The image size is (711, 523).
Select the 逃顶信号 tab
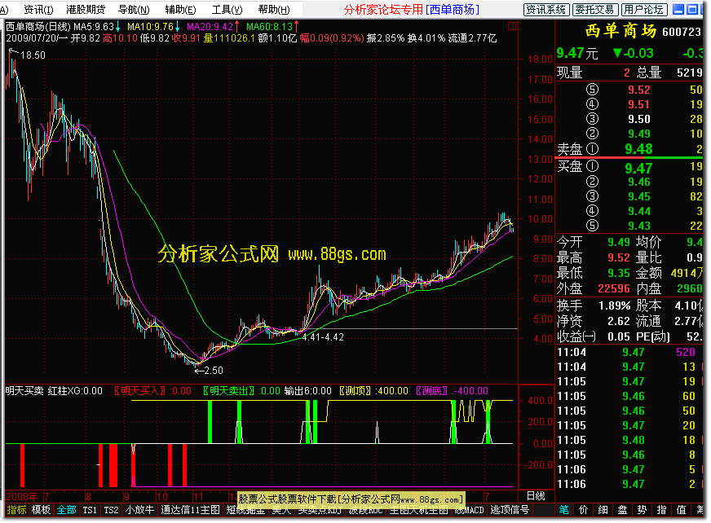point(510,510)
